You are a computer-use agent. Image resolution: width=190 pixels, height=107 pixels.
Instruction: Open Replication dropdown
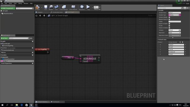point(175,33)
